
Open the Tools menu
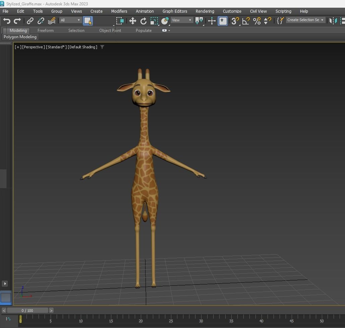pyautogui.click(x=38, y=11)
